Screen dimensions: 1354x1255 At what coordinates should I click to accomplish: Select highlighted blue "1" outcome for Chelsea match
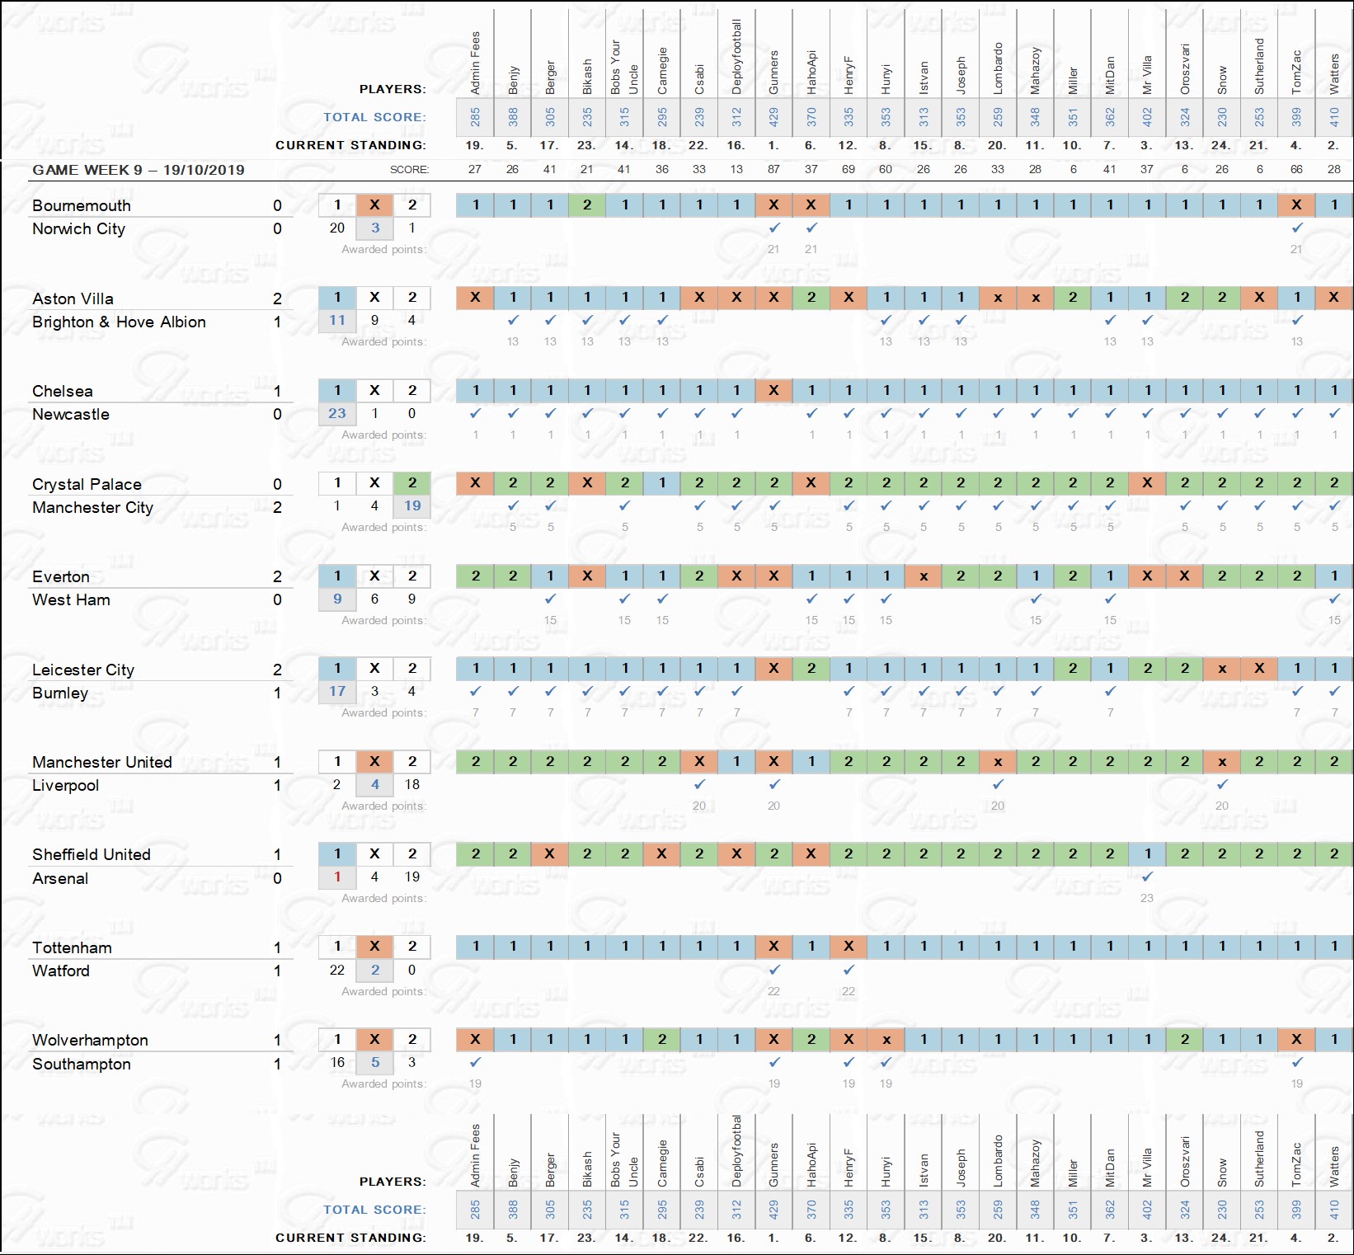[337, 390]
